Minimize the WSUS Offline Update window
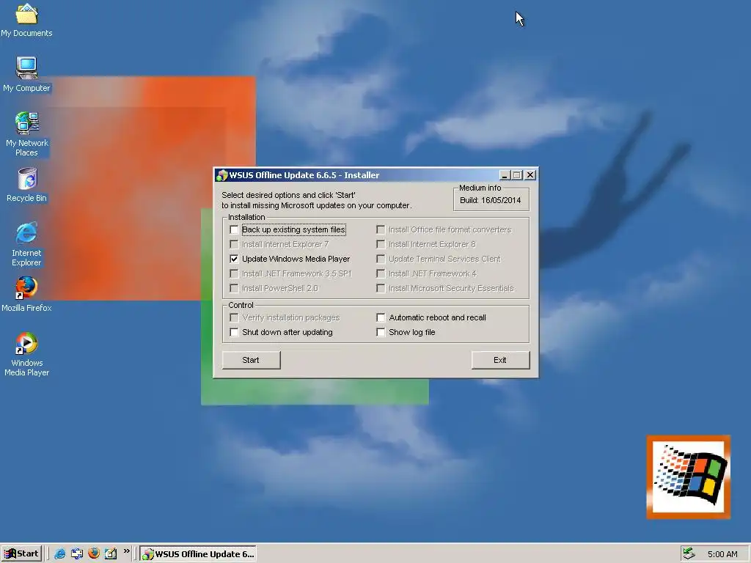751x563 pixels. tap(505, 175)
